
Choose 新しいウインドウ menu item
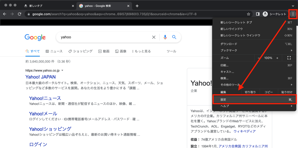pos(254,29)
